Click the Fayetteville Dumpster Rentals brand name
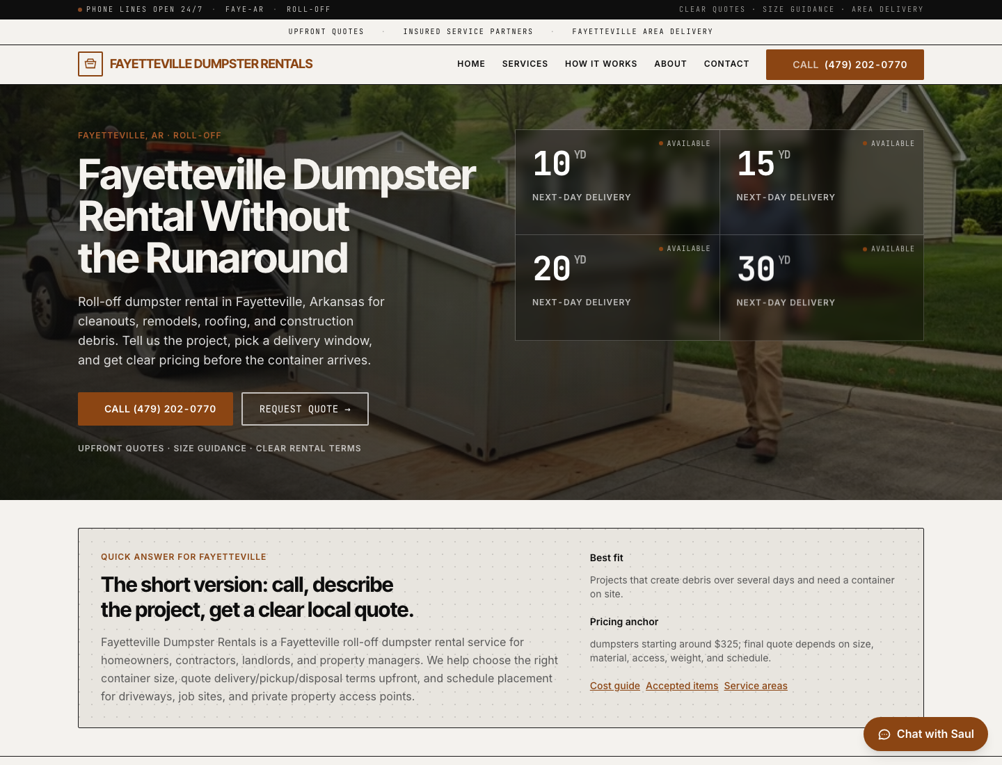Viewport: 1002px width, 765px height. point(211,64)
